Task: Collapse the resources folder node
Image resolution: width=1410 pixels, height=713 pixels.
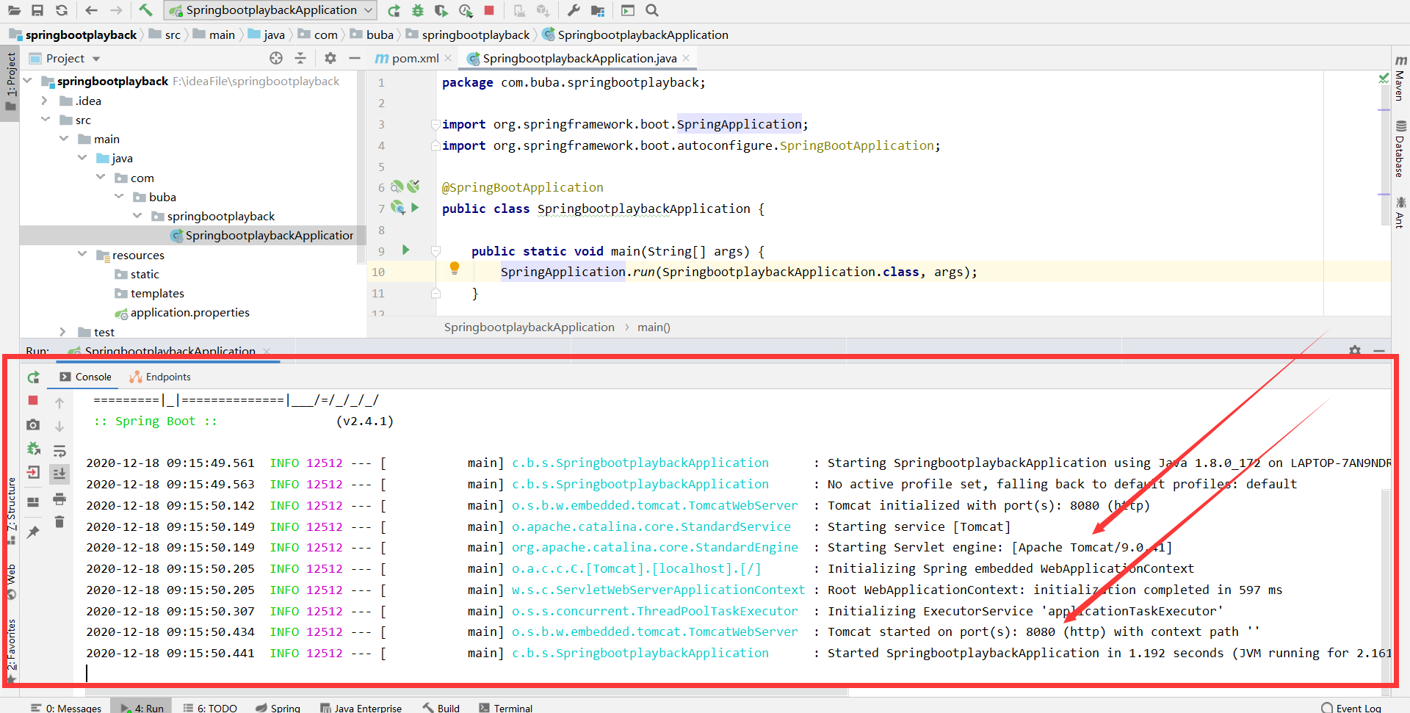Action: point(82,255)
